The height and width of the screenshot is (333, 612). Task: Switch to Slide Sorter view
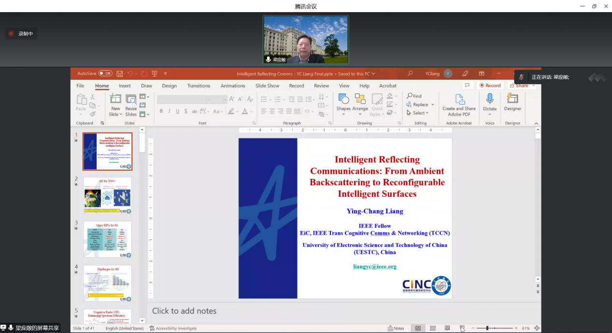coord(433,328)
